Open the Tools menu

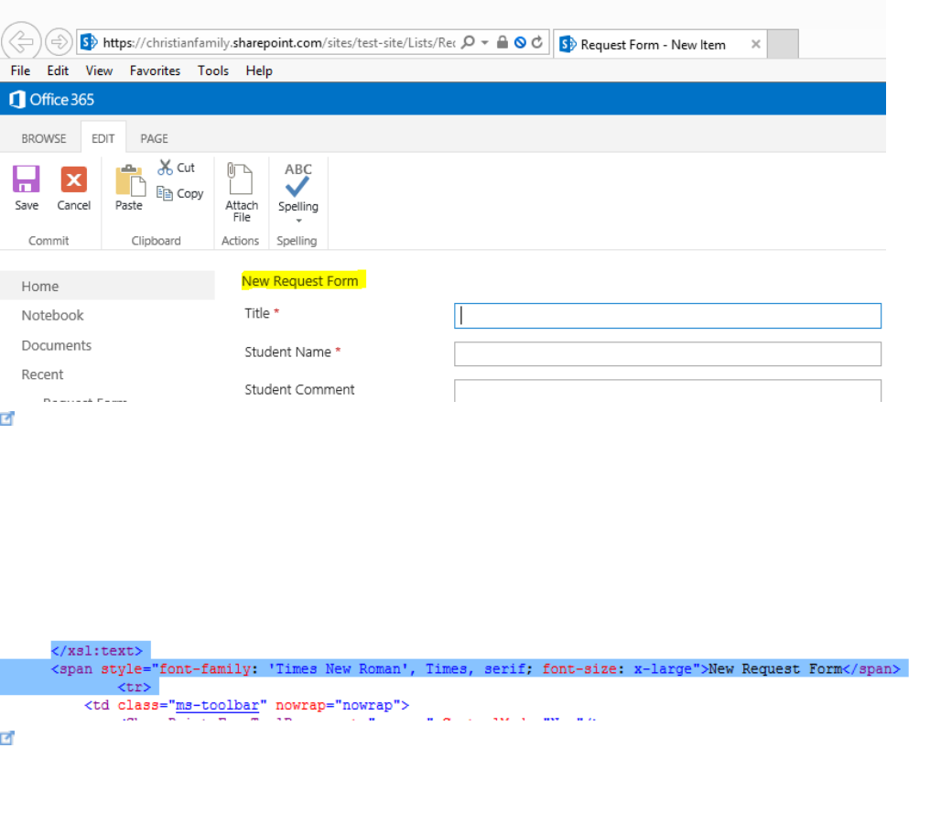pyautogui.click(x=213, y=70)
